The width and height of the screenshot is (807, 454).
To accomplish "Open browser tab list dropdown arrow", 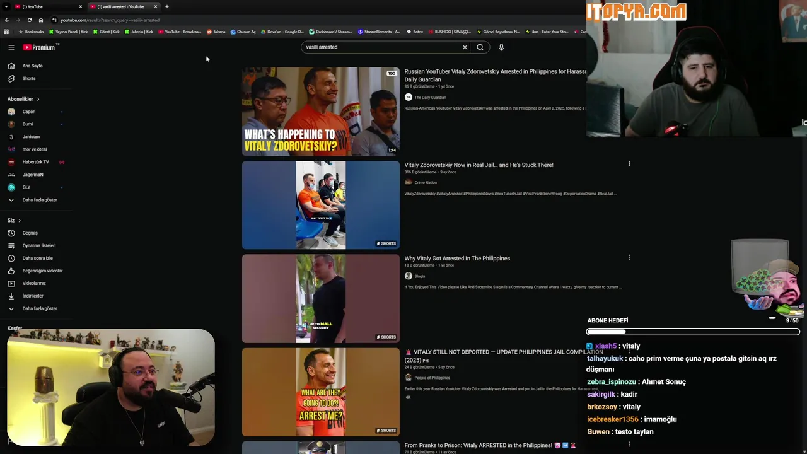I will pyautogui.click(x=6, y=6).
